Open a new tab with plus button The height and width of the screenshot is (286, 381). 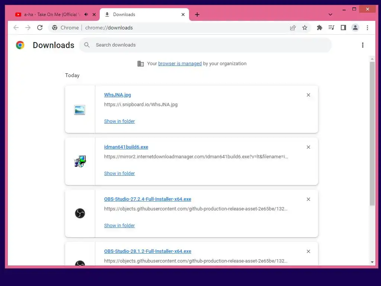click(197, 15)
